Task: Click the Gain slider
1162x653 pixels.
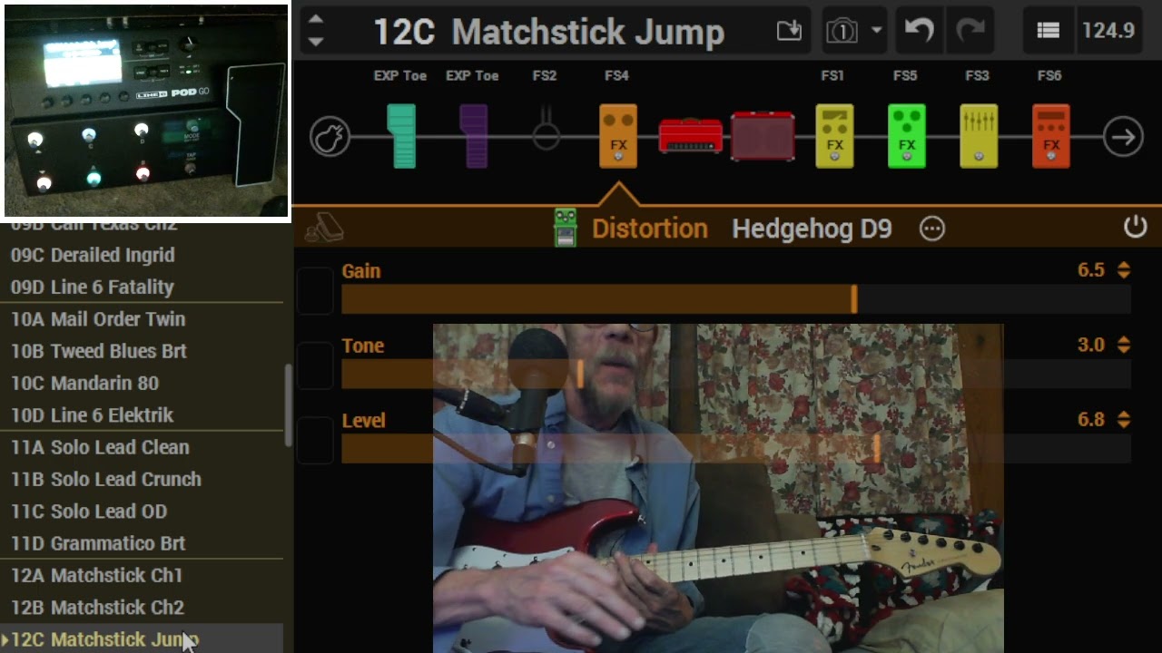Action: click(x=736, y=299)
